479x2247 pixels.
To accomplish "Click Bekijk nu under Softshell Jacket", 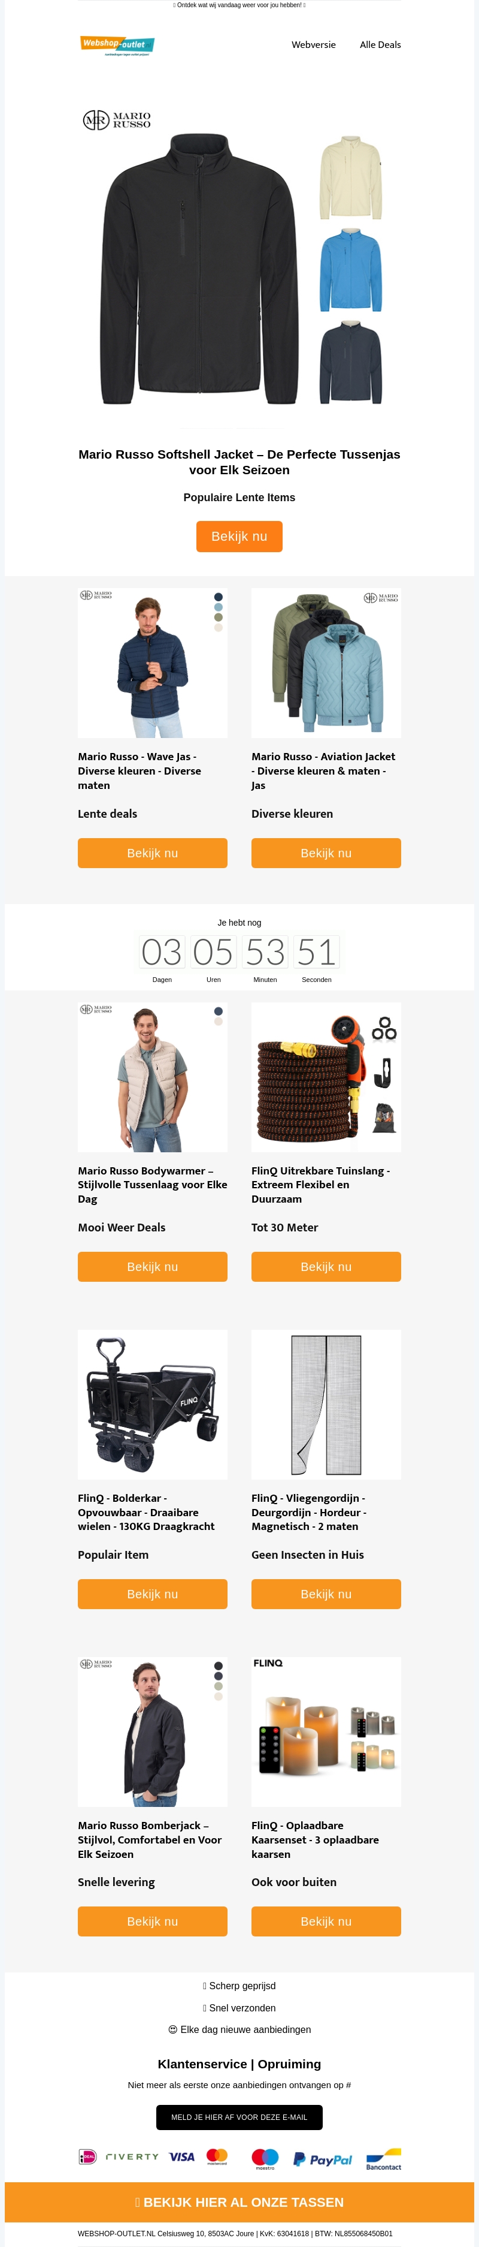I will tap(239, 537).
